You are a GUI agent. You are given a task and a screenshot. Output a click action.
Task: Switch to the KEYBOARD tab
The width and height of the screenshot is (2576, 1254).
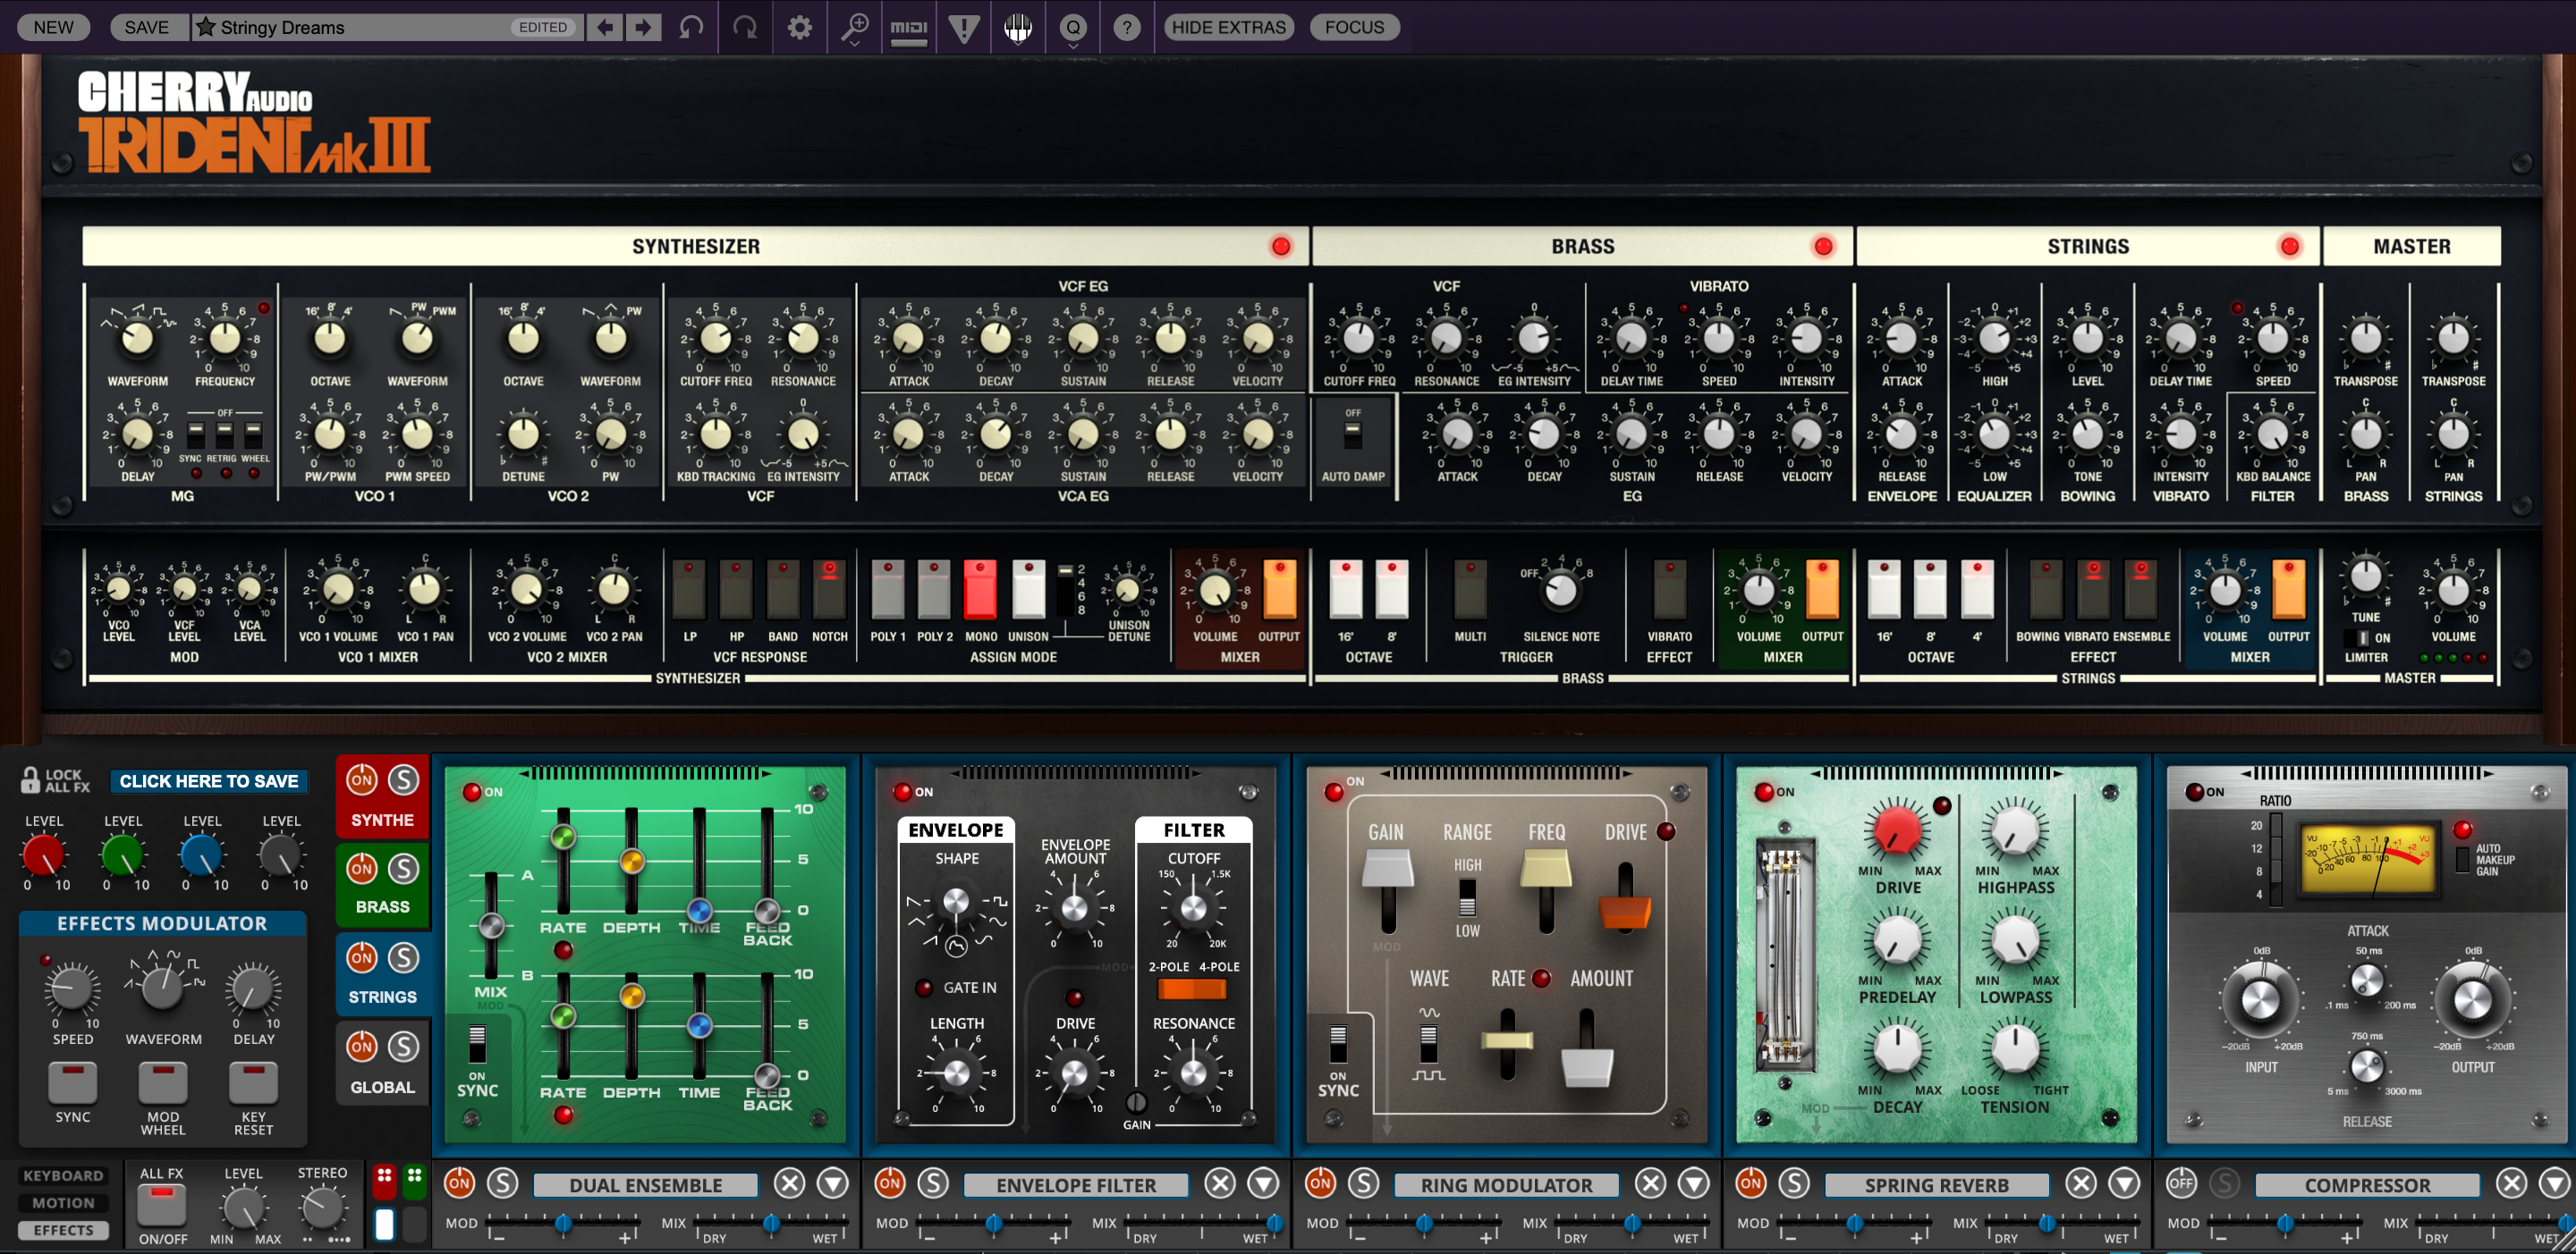pos(63,1176)
